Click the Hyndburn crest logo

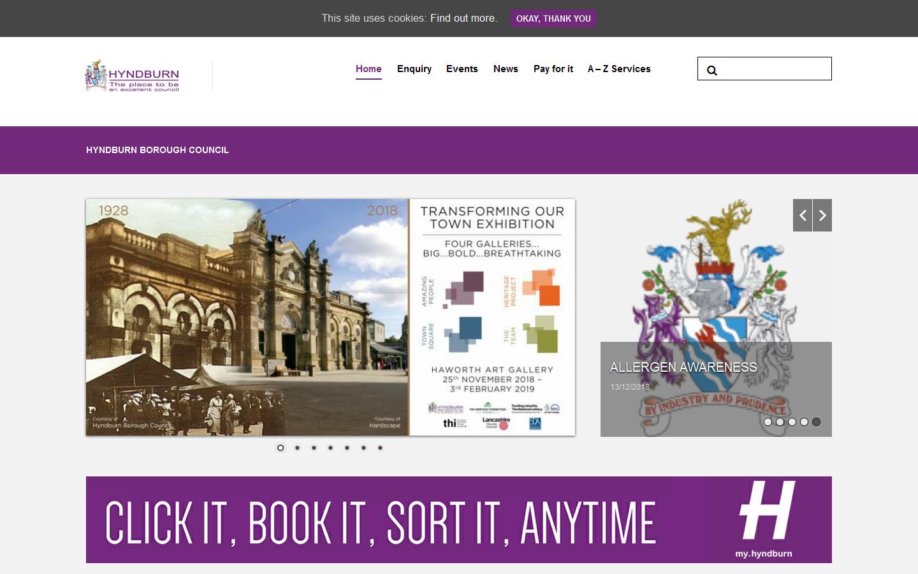tap(96, 75)
